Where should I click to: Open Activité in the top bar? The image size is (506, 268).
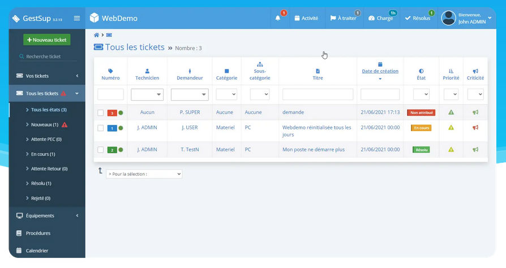tap(306, 19)
